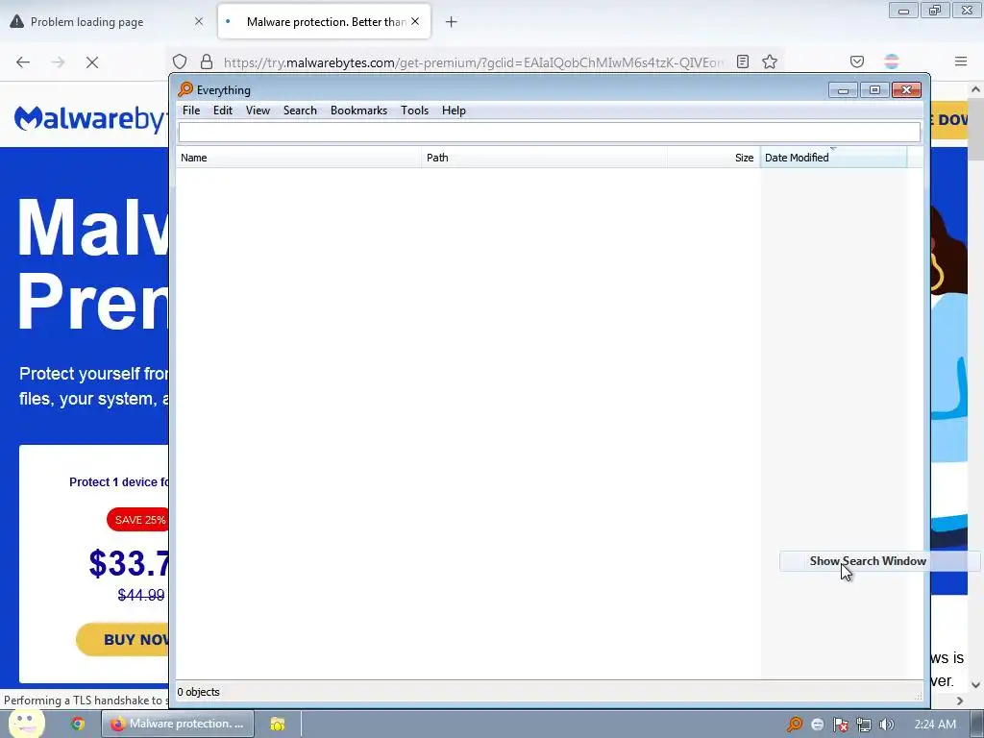The width and height of the screenshot is (984, 738).
Task: Open file explorer folder taskbar icon
Action: click(x=278, y=724)
